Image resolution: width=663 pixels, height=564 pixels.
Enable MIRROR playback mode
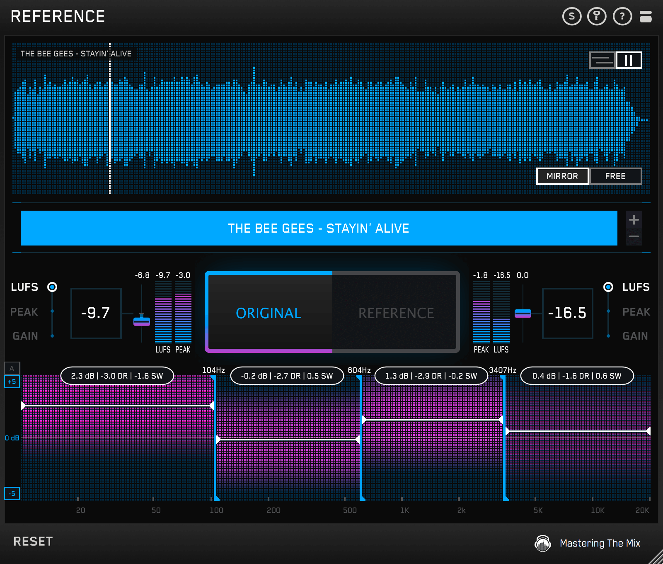tap(562, 176)
